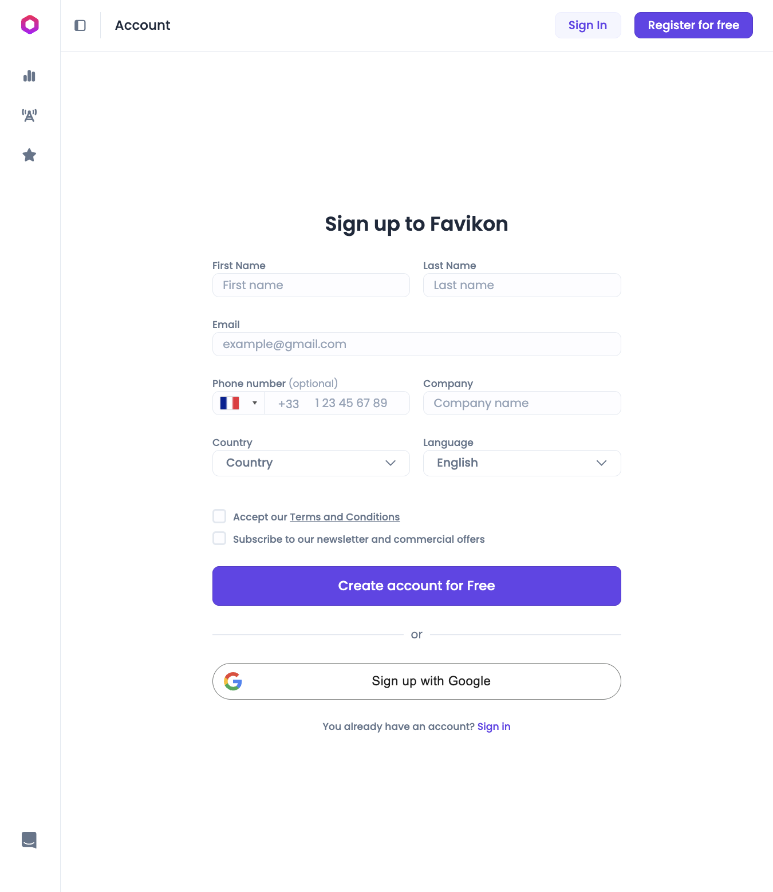Click Create account for Free
Image resolution: width=773 pixels, height=892 pixels.
[x=416, y=586]
